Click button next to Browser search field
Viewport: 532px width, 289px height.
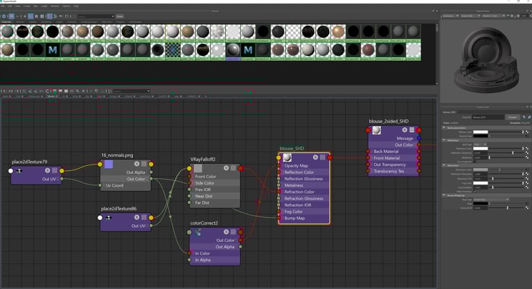coord(120,17)
